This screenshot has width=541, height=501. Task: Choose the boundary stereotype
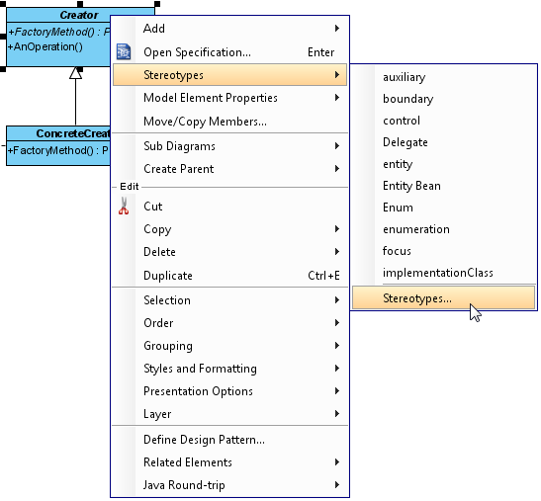443,99
